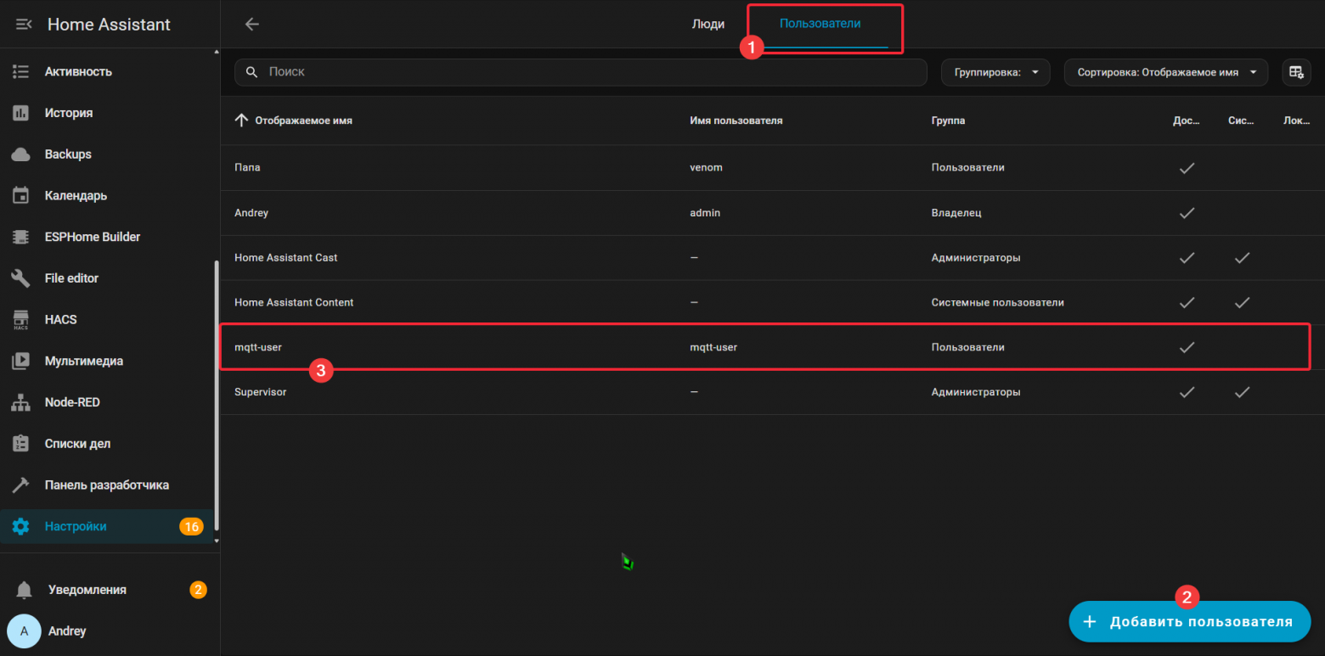Click the search magnifier icon

(251, 72)
